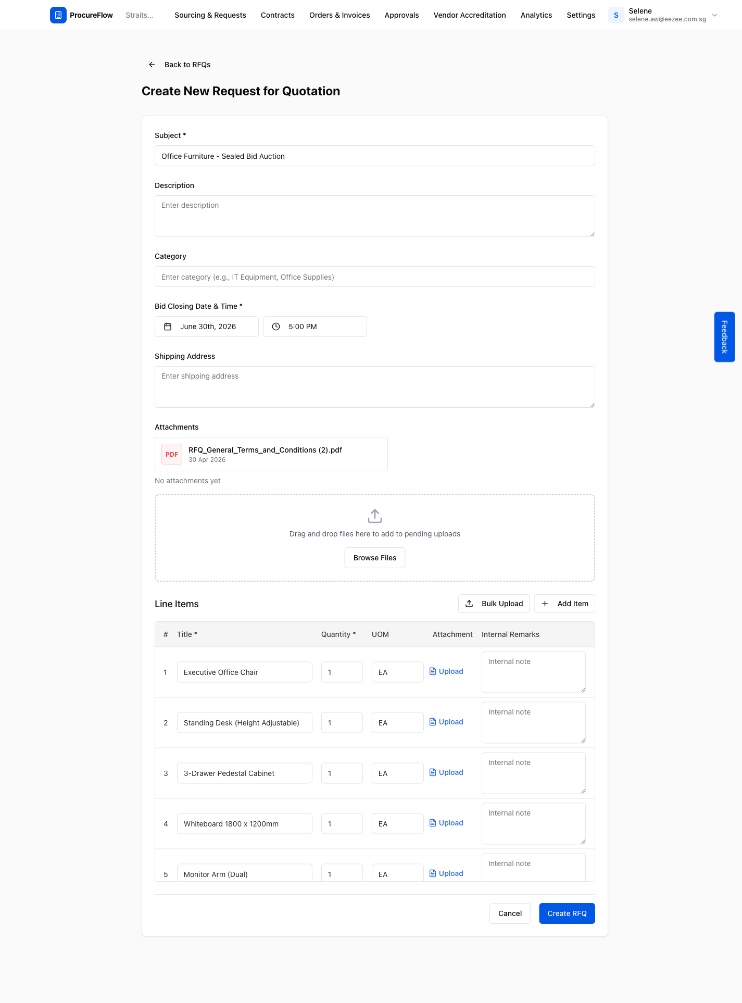The width and height of the screenshot is (742, 1003).
Task: Open Orders & Invoices menu
Action: click(339, 15)
